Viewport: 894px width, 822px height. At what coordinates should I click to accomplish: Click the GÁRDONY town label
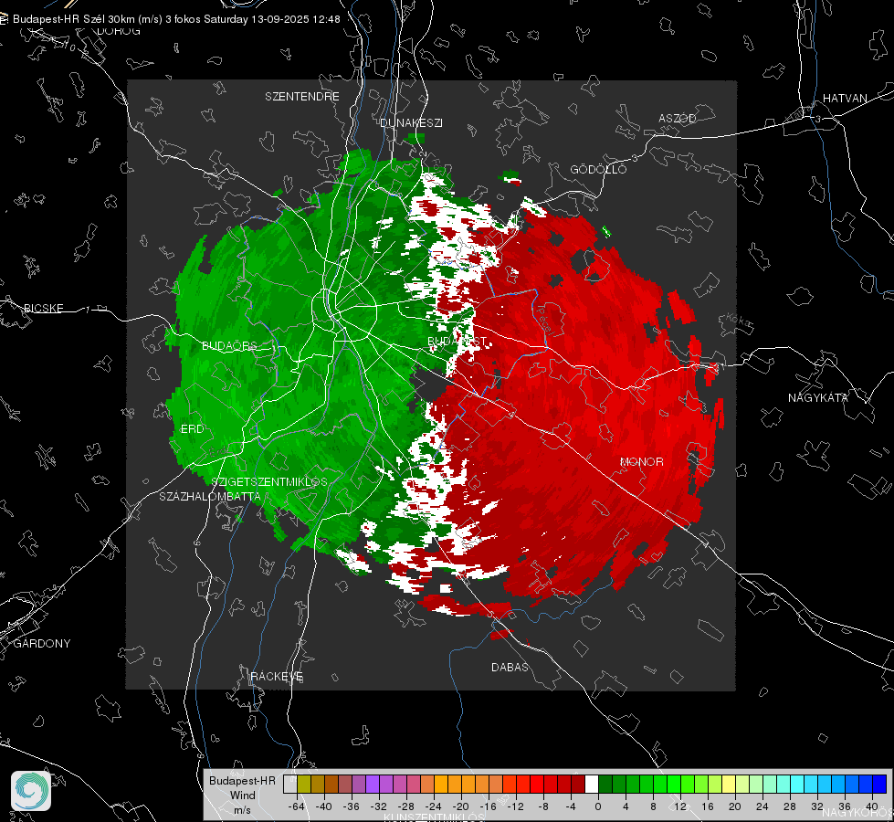[42, 644]
